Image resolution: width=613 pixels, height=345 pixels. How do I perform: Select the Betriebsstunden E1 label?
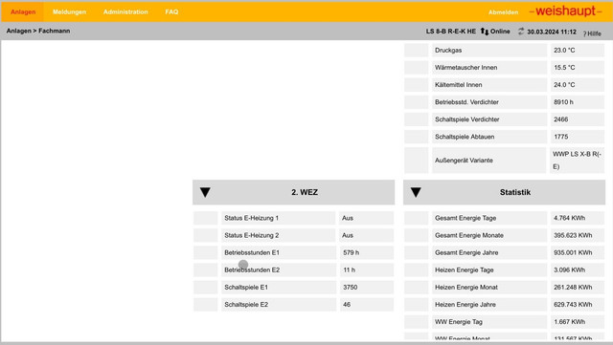(252, 252)
